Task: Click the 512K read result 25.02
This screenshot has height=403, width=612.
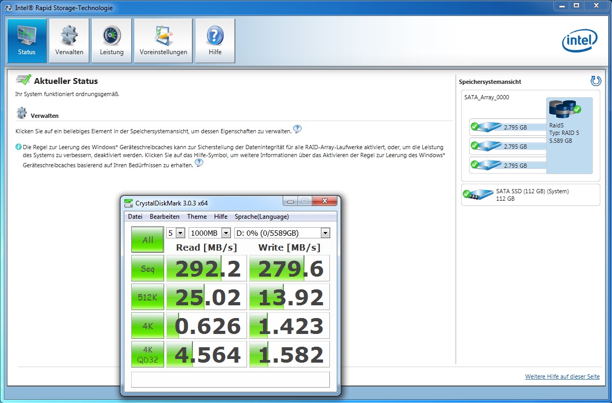Action: point(207,297)
